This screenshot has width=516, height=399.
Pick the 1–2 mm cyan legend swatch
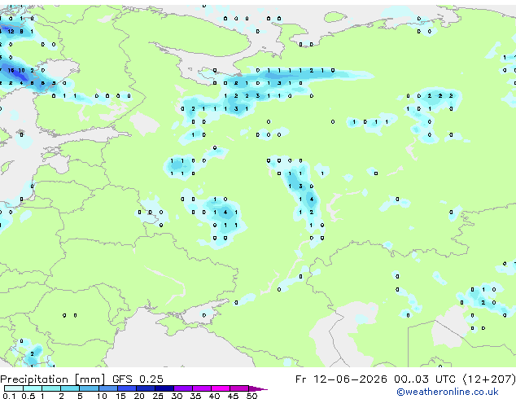click(51, 388)
